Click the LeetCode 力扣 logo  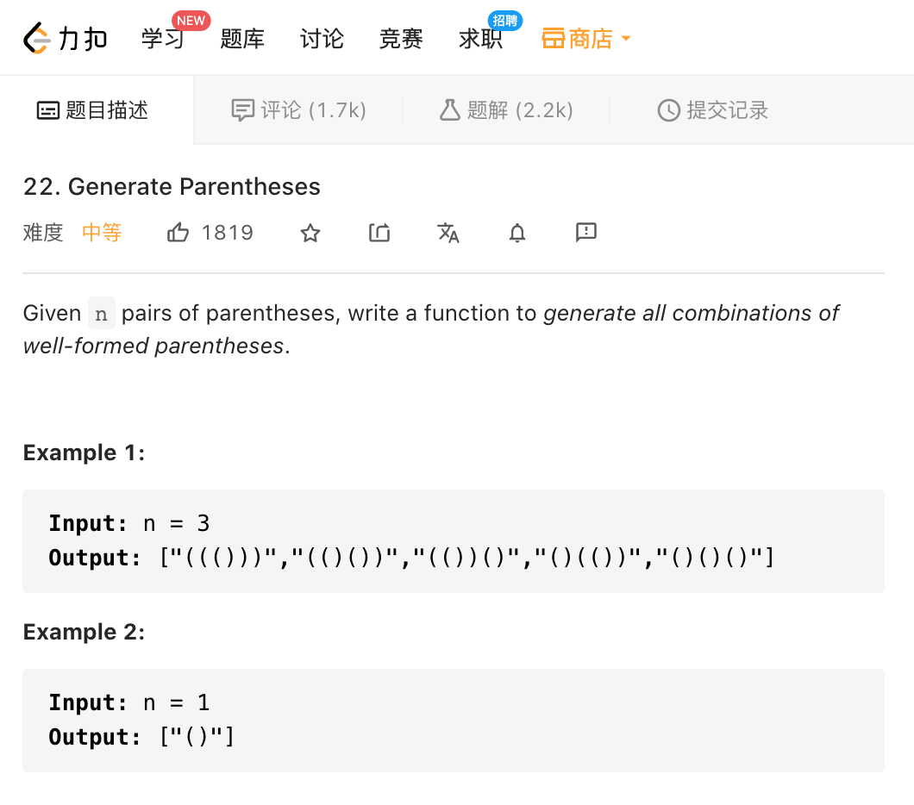tap(65, 39)
